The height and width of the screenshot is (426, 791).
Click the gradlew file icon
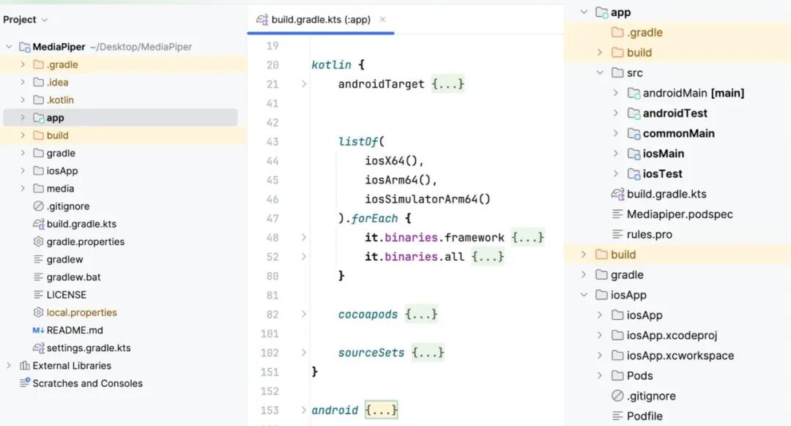pyautogui.click(x=38, y=259)
